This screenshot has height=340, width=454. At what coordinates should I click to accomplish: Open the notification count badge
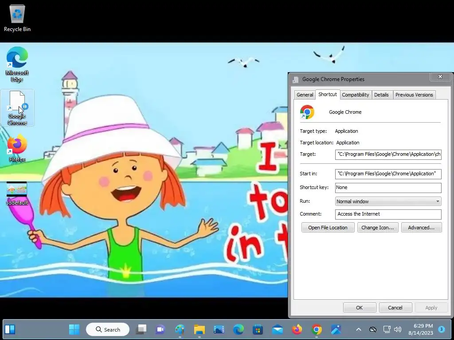[x=441, y=329]
